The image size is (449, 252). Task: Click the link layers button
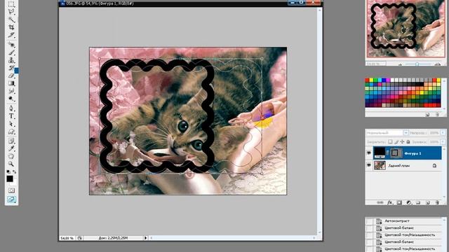380,202
